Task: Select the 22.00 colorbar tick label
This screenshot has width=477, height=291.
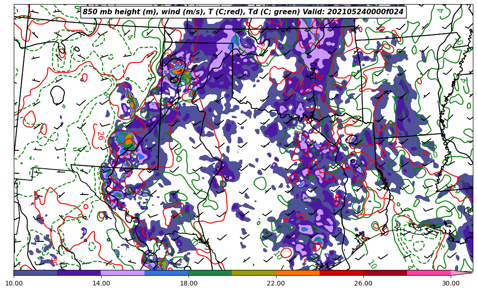Action: pyautogui.click(x=276, y=283)
